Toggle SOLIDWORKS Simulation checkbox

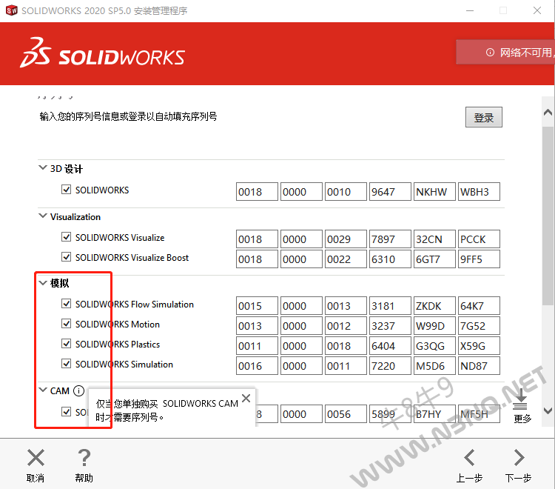coord(66,364)
